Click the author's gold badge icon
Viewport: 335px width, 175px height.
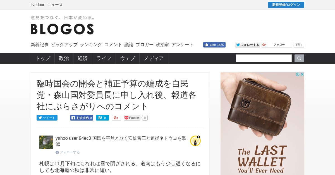coord(195,141)
